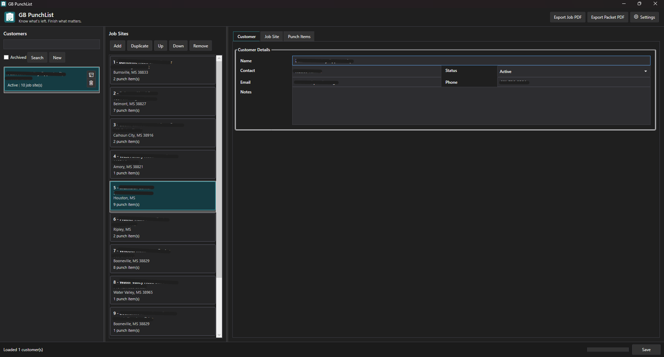Remove the selected job site

201,46
